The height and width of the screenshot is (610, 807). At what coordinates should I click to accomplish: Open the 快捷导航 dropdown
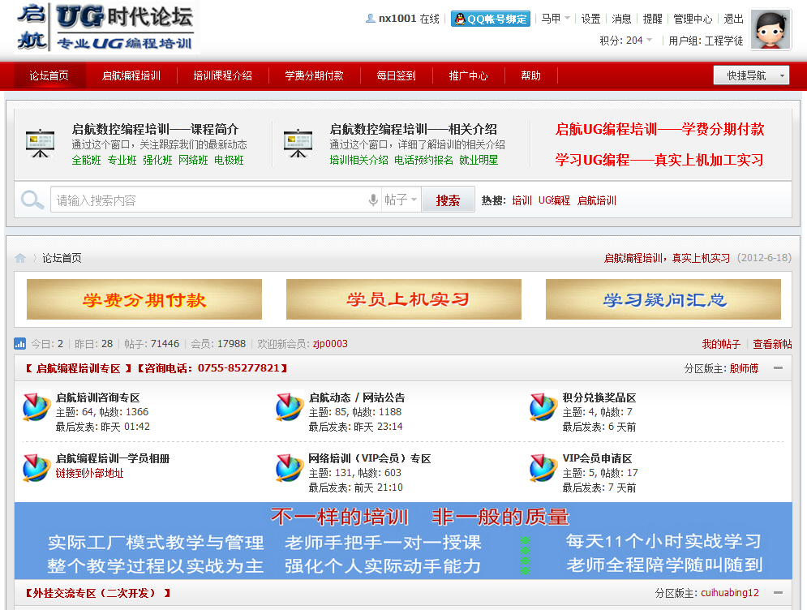(751, 75)
